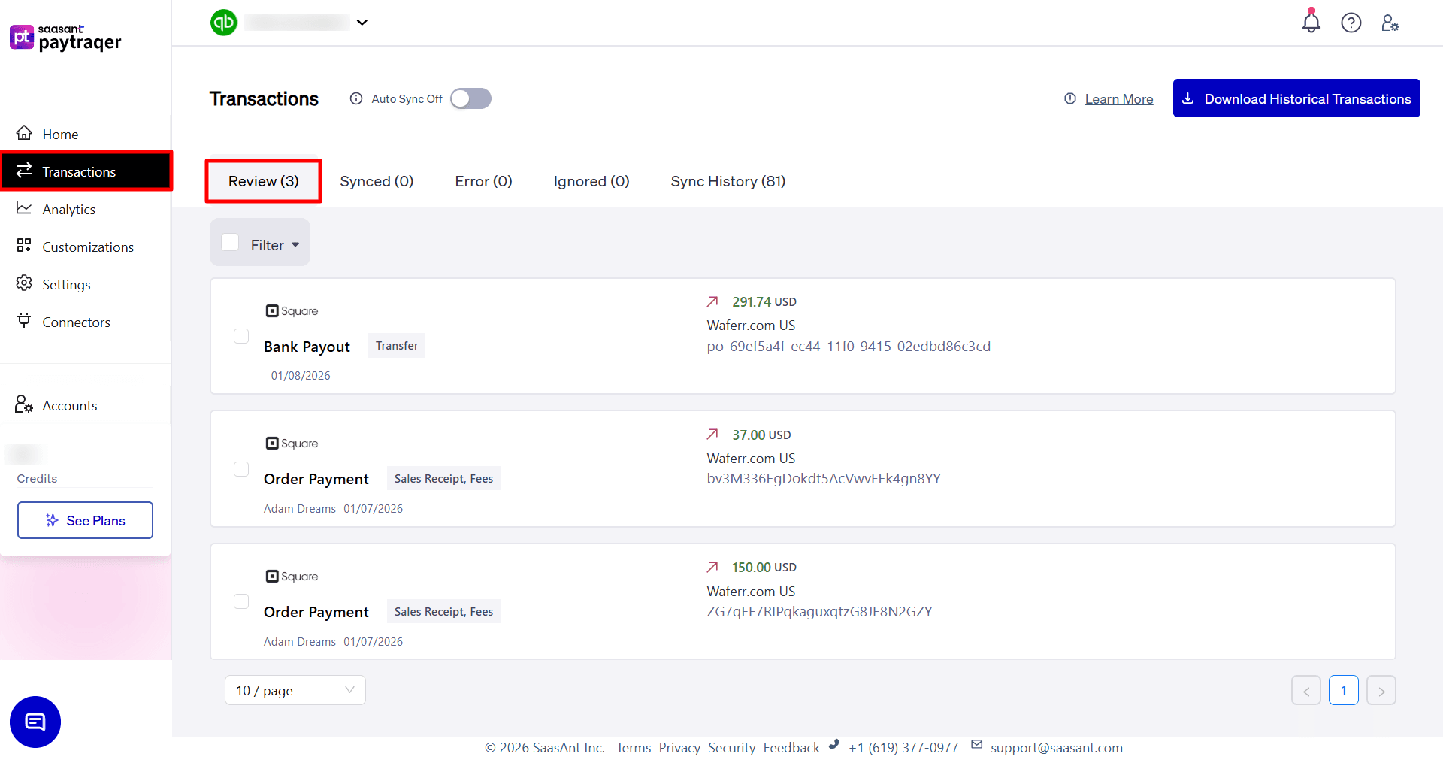Check the select-all checkbox beside Filter
The width and height of the screenshot is (1443, 757).
point(230,242)
